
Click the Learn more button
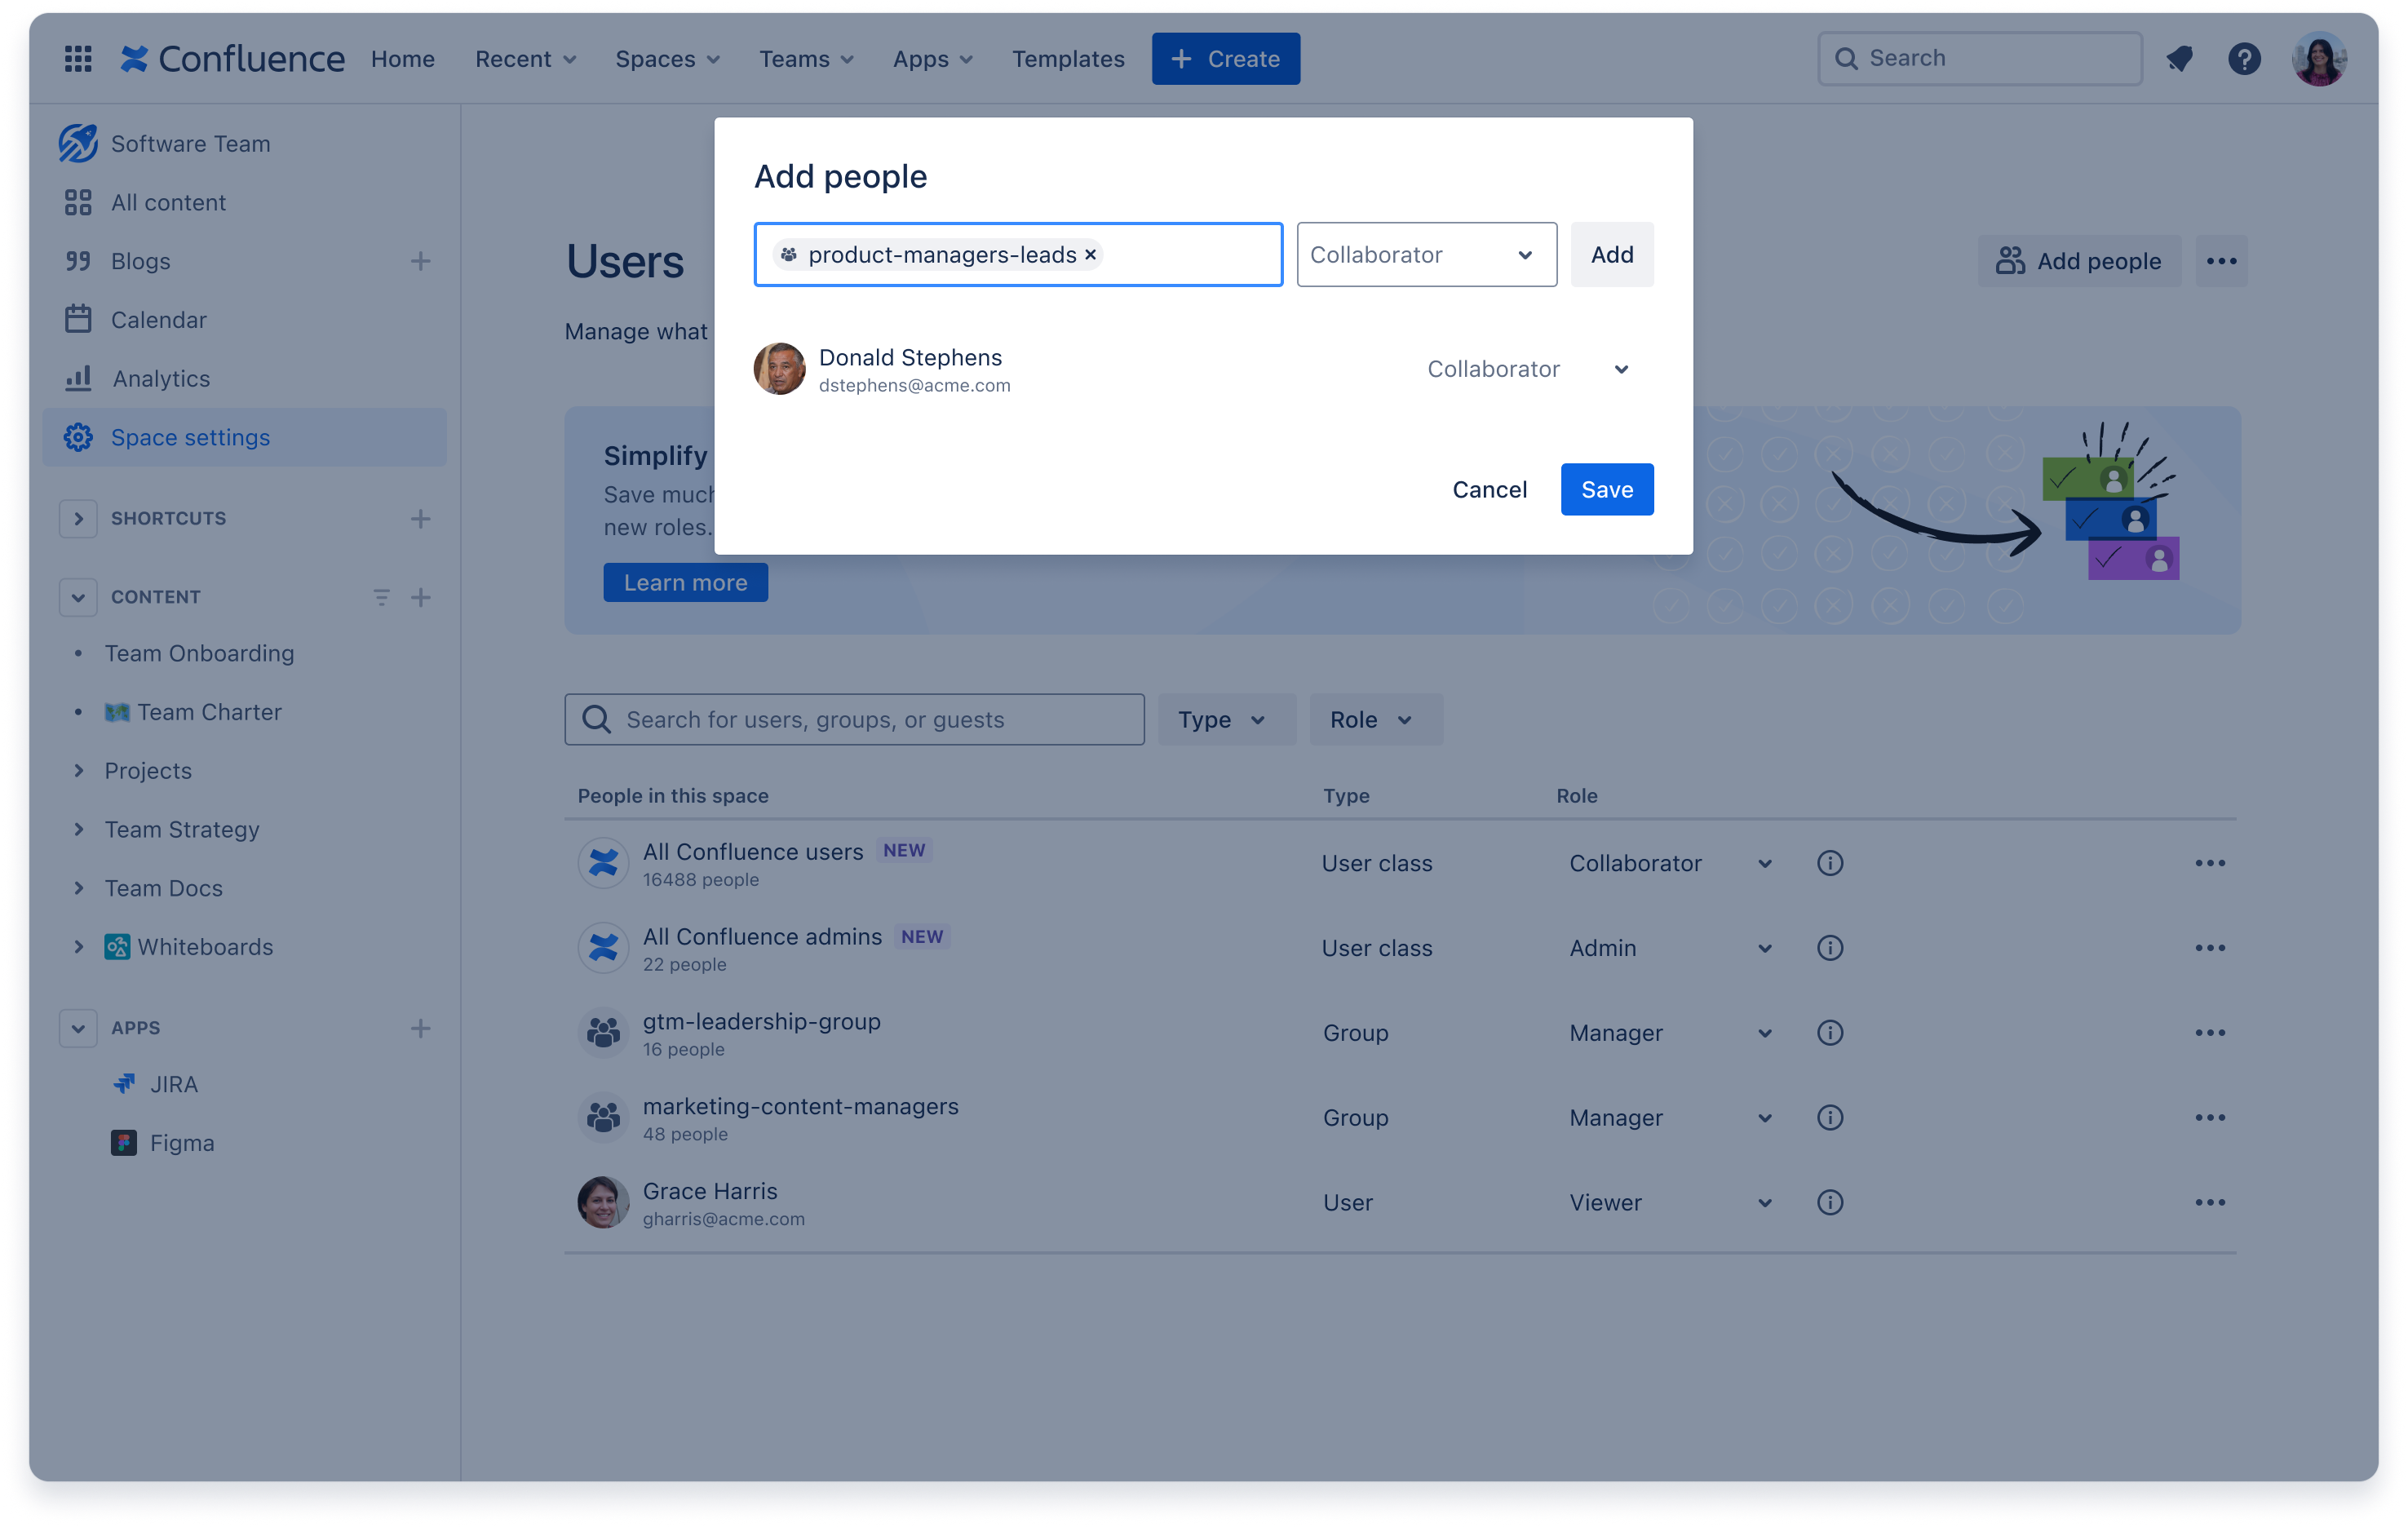click(685, 582)
